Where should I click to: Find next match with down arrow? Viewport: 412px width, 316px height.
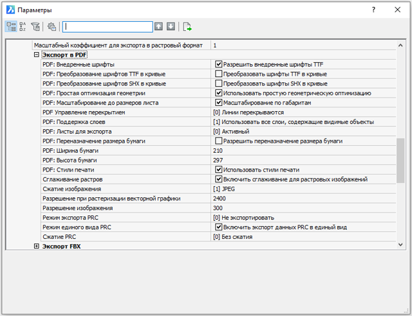click(171, 26)
